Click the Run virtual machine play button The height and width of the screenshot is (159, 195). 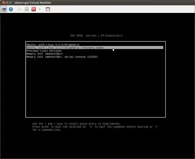tap(19, 9)
